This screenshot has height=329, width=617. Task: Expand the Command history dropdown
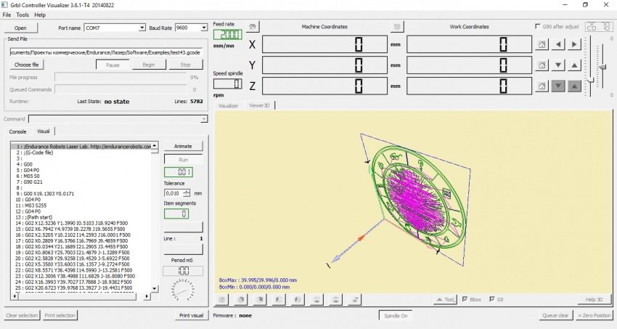click(203, 119)
